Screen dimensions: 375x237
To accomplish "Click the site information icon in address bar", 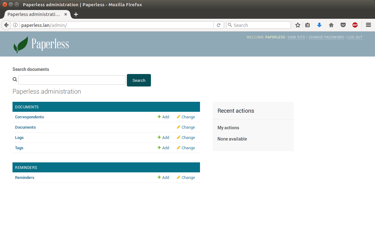I will point(15,25).
